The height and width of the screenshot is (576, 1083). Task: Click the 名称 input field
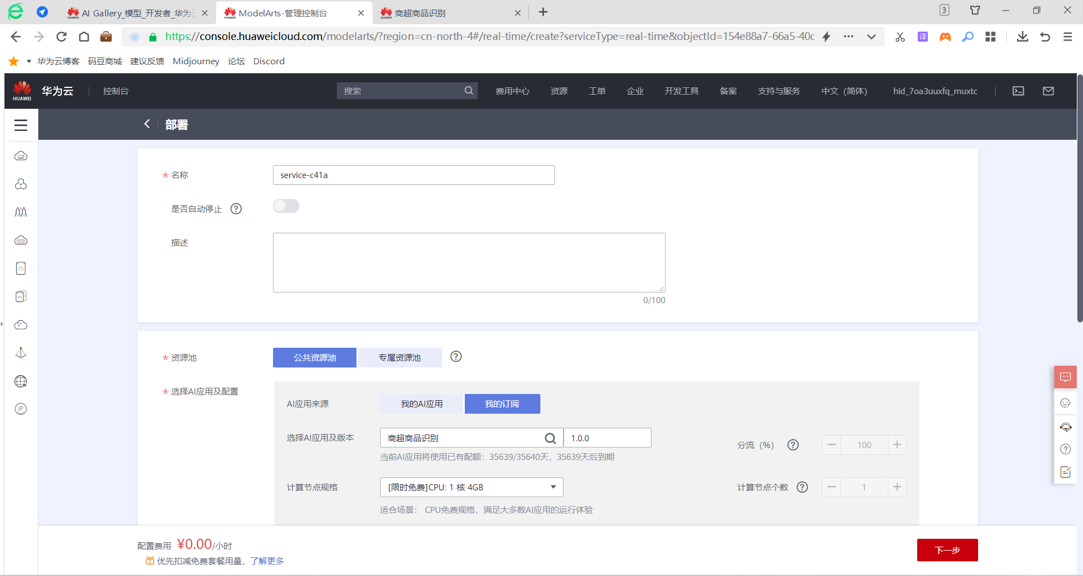[x=414, y=175]
